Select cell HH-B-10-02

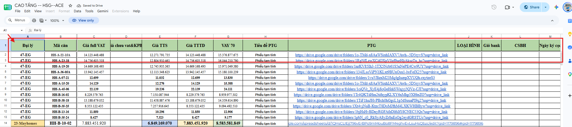click(61, 123)
